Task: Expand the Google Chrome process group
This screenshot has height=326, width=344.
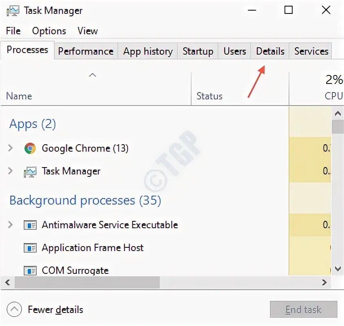Action: 11,148
